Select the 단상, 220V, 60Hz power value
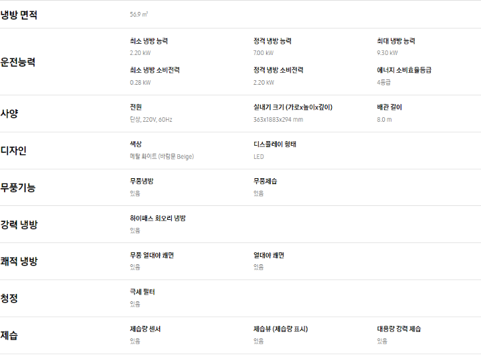This screenshot has width=481, height=355. (x=151, y=119)
